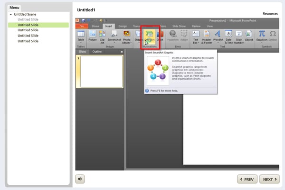Close the Slides/Outline pane
Viewport: 285px width, 190px height.
coord(122,52)
